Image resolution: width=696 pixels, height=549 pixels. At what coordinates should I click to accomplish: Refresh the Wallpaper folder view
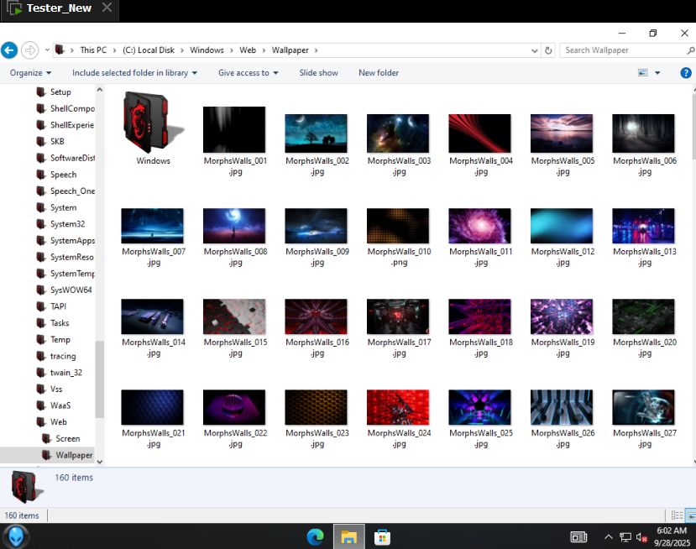tap(548, 50)
